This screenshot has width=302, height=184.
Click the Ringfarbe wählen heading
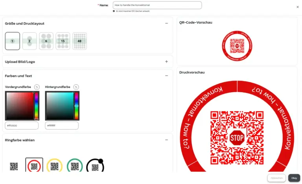[x=20, y=140]
